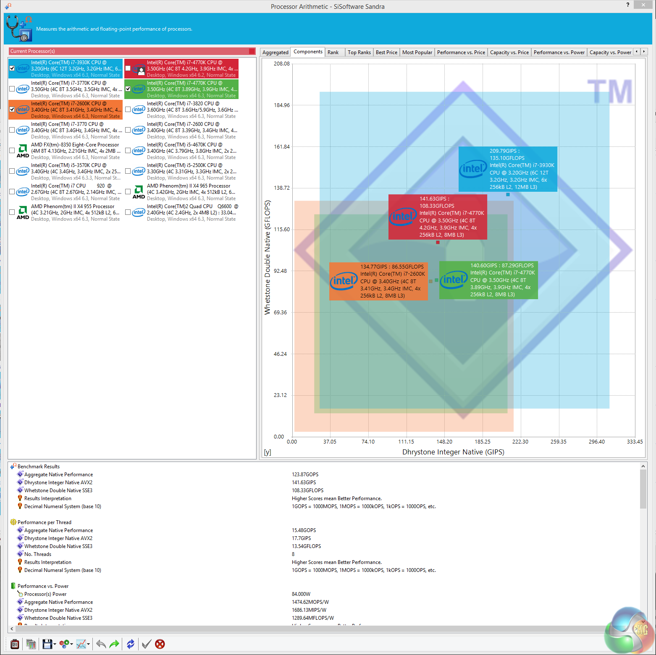Viewport: 656px width, 655px height.
Task: Check the Core 2 Quad Q6600 checkbox
Action: point(128,212)
